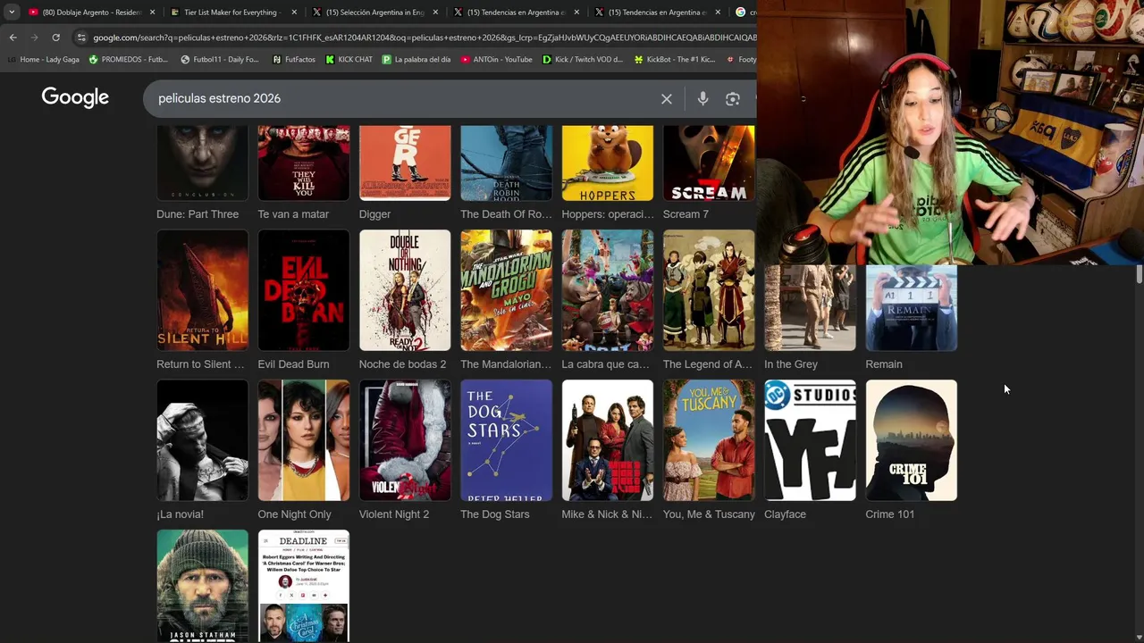This screenshot has width=1144, height=643.
Task: Open Te van a matar poster
Action: point(304,163)
